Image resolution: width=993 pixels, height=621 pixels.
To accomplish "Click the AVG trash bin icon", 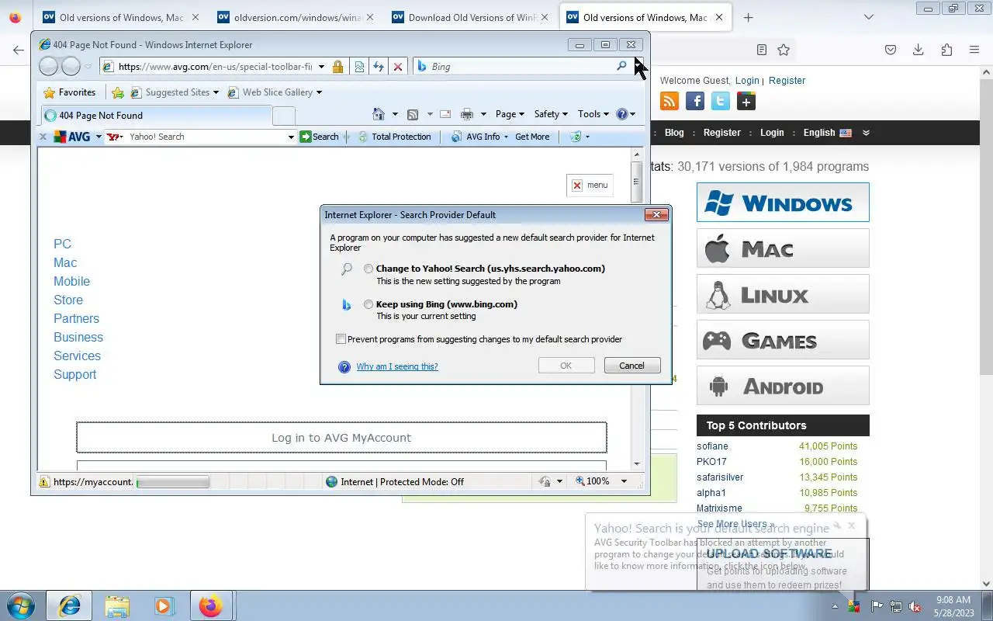I will click(x=576, y=137).
